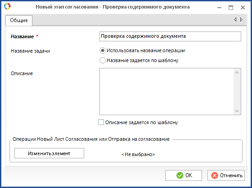
Task: Click the up arrow of Описание scrollbar
Action: pos(237,72)
